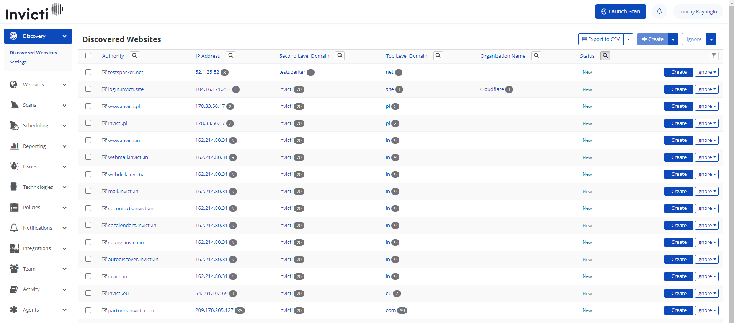This screenshot has width=734, height=323.
Task: Check the box for testsparker.net row
Action: (x=88, y=72)
